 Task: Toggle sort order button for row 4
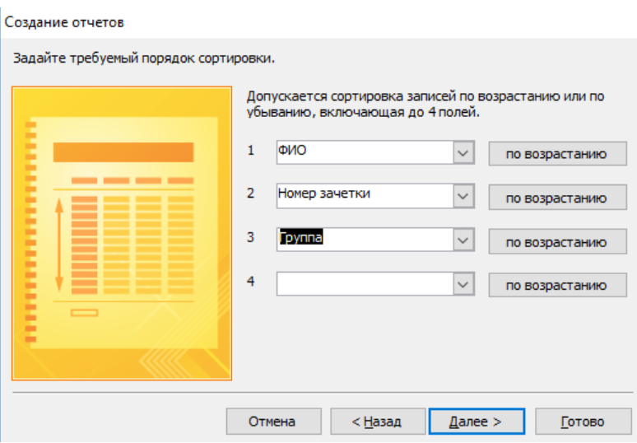pos(555,285)
